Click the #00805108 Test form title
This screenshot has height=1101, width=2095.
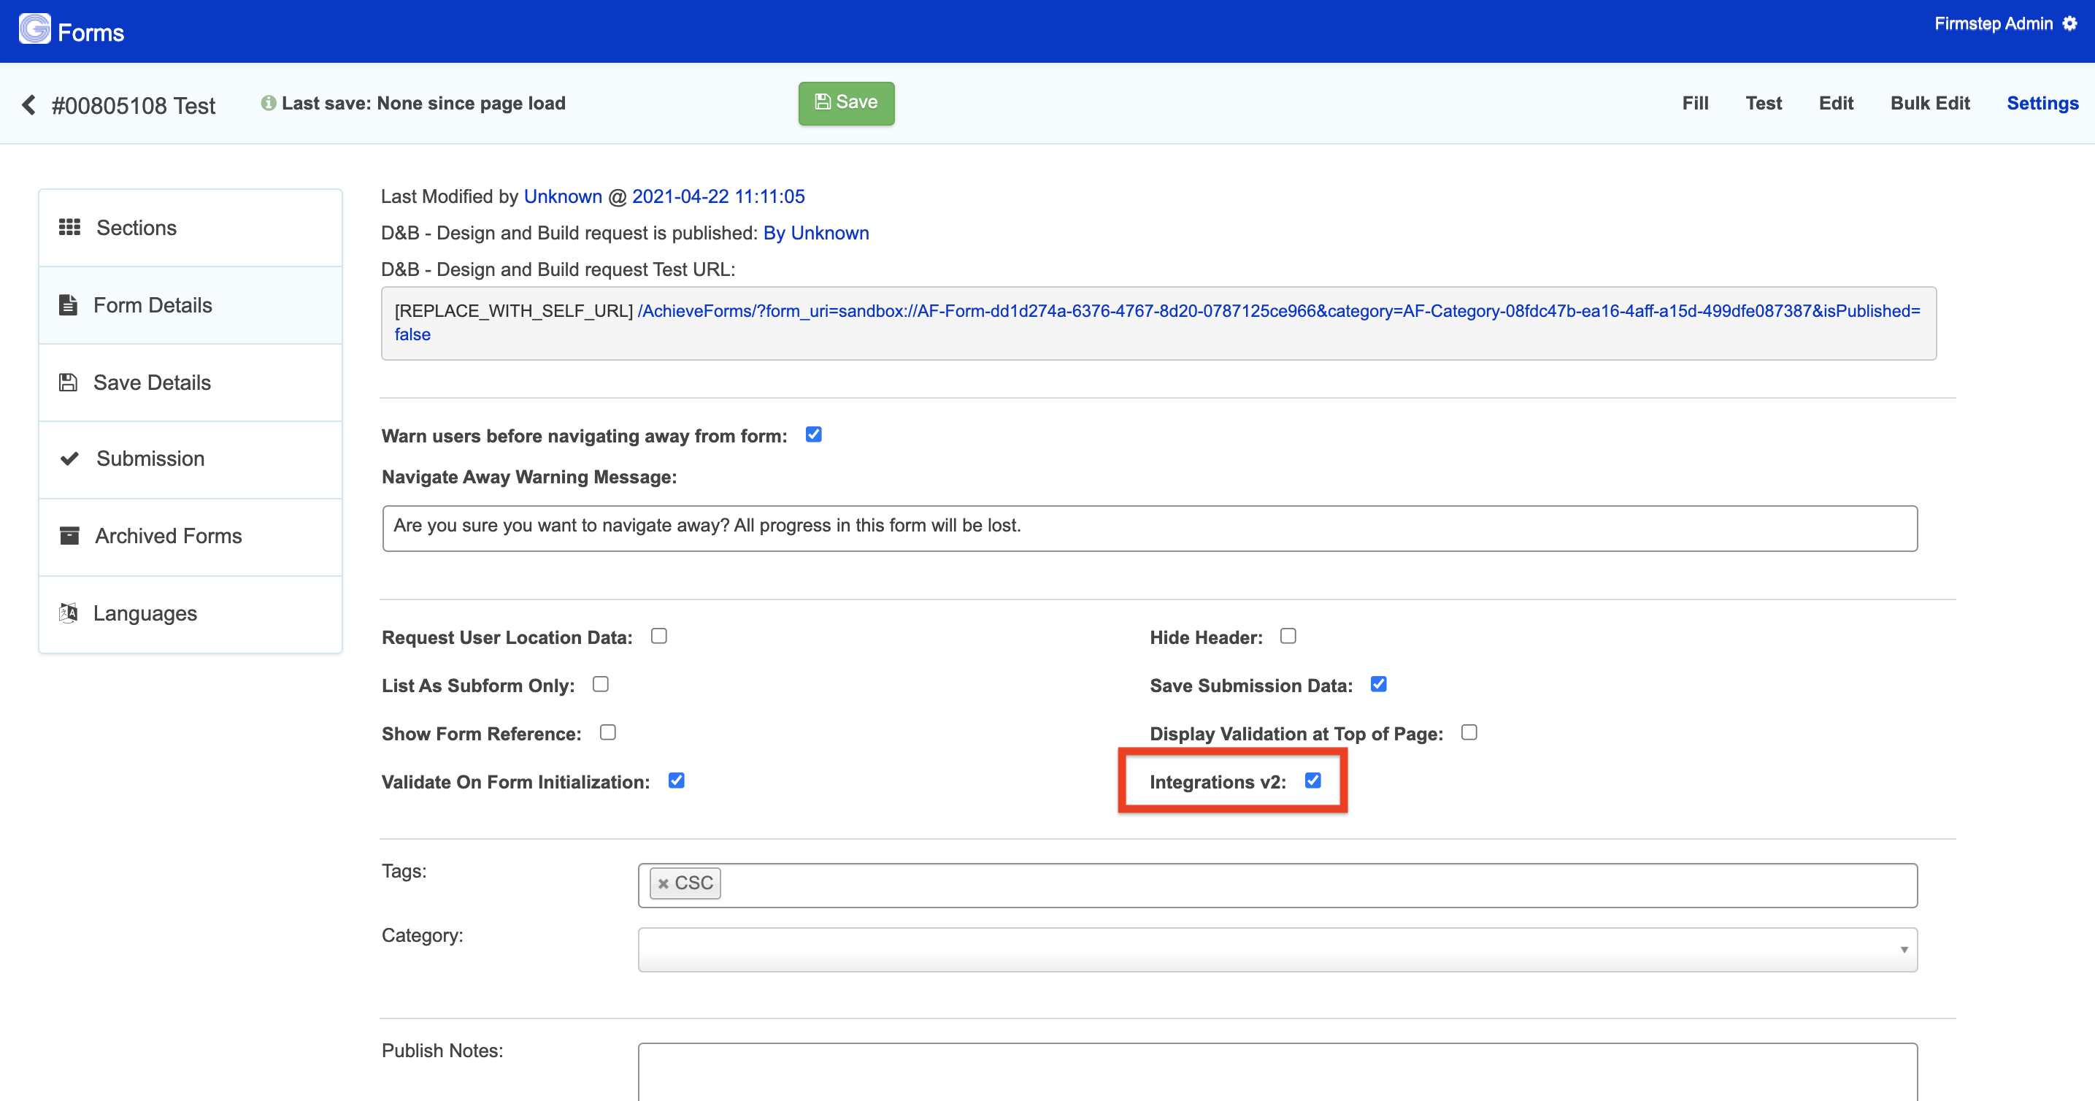134,106
